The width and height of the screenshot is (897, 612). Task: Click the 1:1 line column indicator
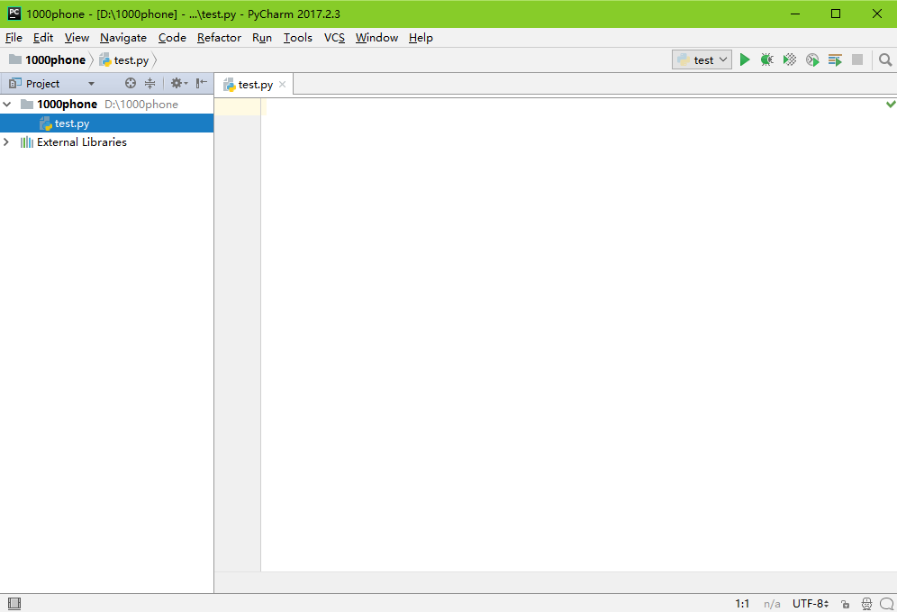pos(742,604)
